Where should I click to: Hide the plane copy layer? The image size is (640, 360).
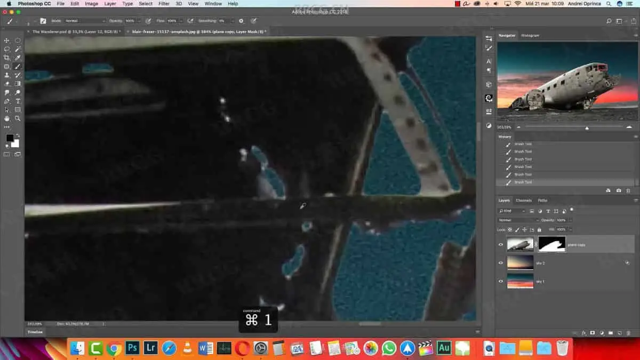tap(500, 245)
